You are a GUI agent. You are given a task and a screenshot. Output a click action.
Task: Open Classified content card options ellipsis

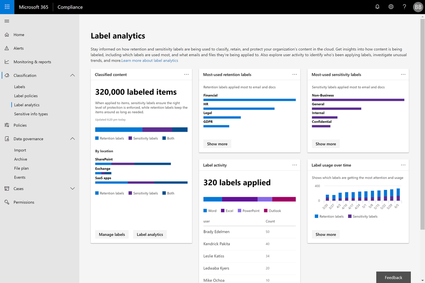pos(186,74)
